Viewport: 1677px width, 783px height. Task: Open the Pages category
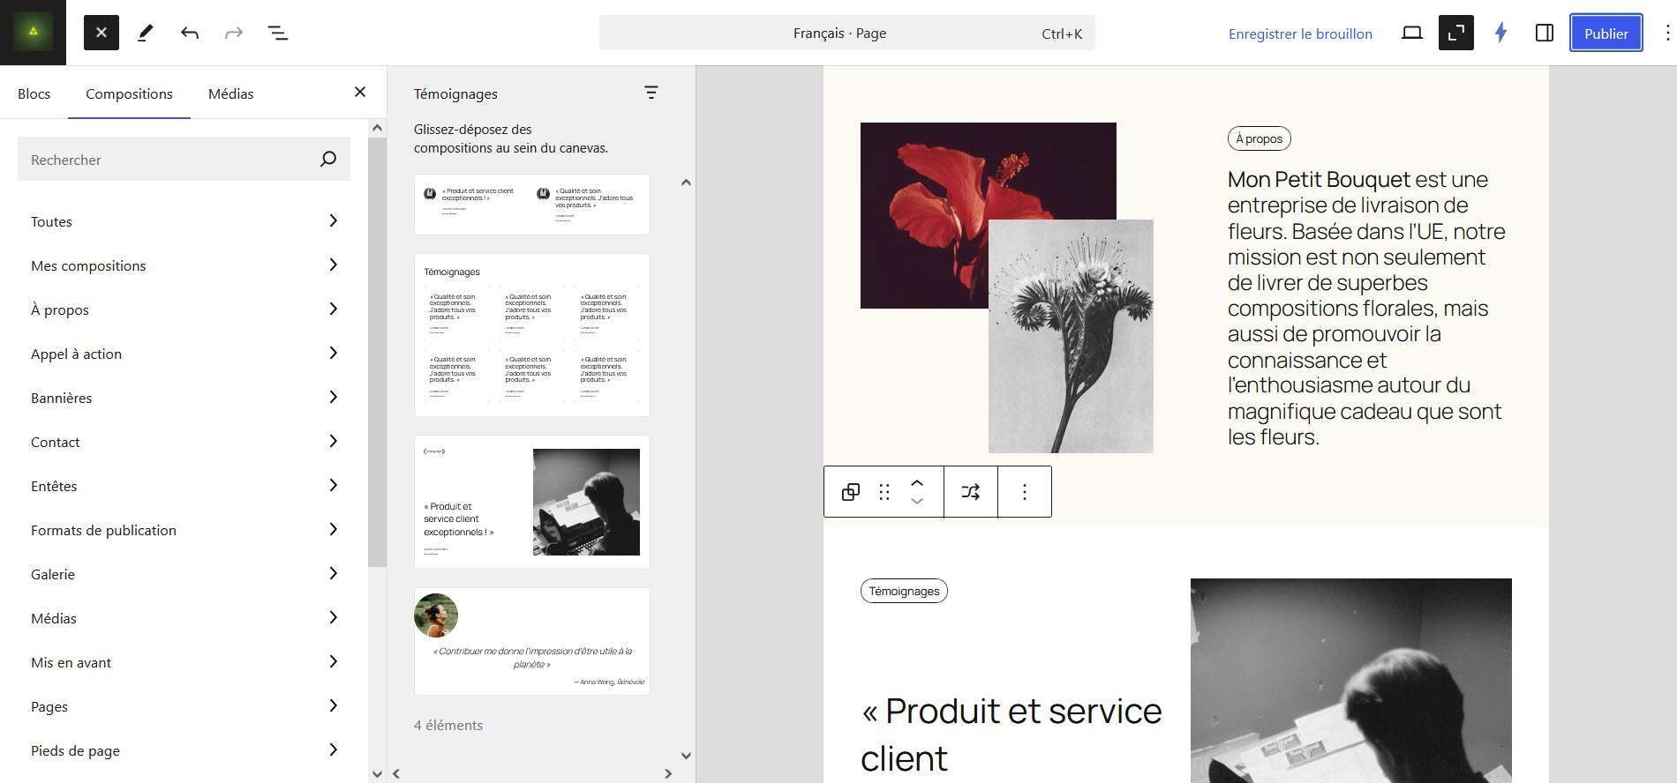pyautogui.click(x=184, y=706)
